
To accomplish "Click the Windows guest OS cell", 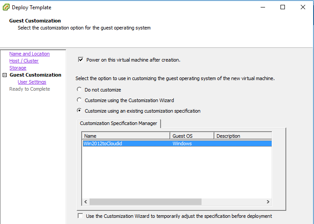I will pyautogui.click(x=182, y=143).
